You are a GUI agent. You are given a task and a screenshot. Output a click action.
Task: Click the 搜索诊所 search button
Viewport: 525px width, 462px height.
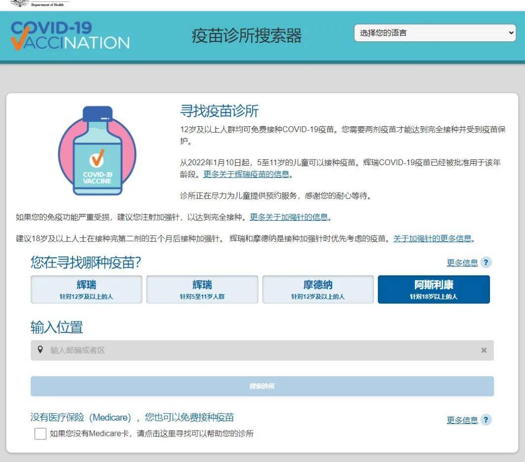262,386
